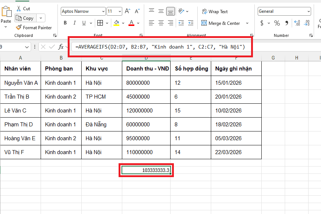Click the Paste clipboard icon
This screenshot has height=214, width=321.
coord(6,11)
